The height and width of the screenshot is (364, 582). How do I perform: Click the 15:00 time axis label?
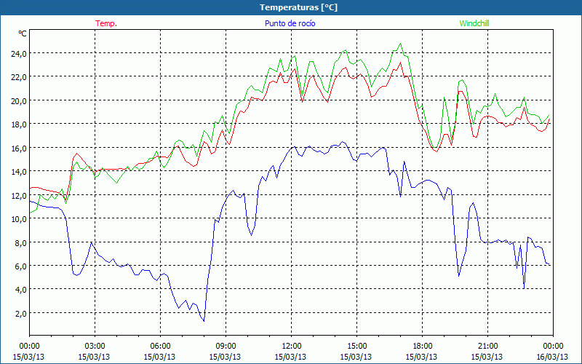click(x=356, y=347)
